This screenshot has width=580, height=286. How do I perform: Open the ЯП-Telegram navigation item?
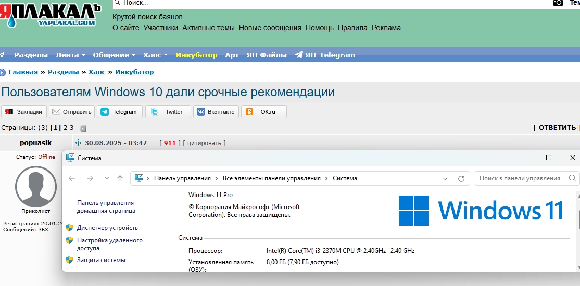330,55
